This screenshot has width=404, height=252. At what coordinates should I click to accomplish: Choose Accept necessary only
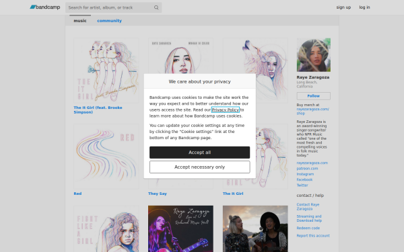199,167
